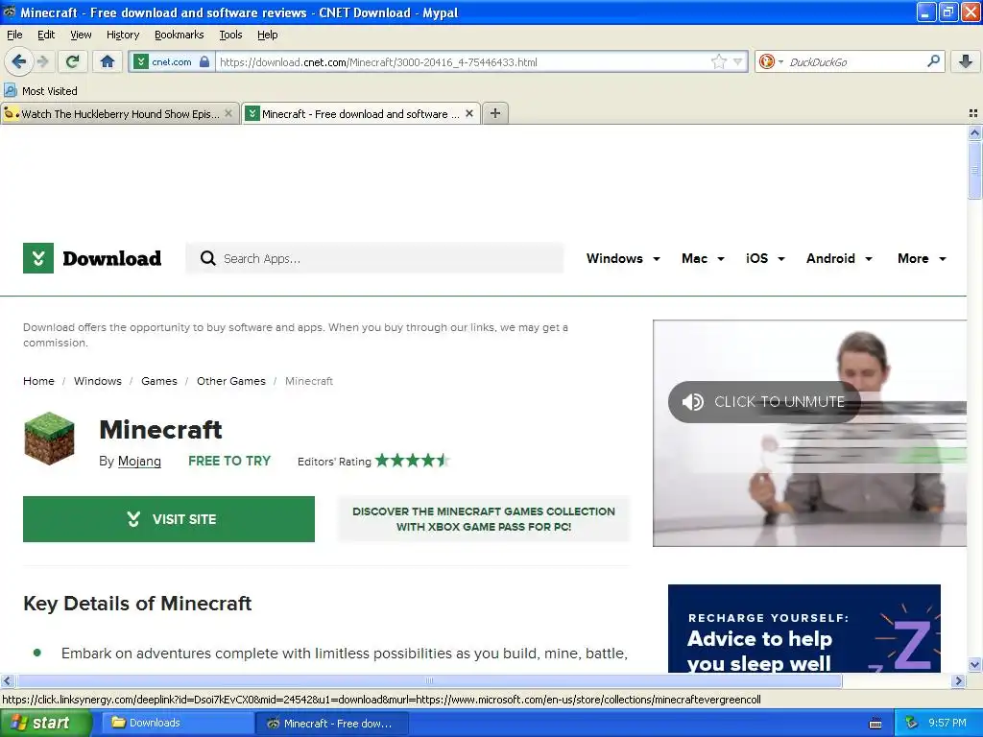The image size is (983, 737).
Task: Expand the More navigation dropdown
Action: point(922,258)
